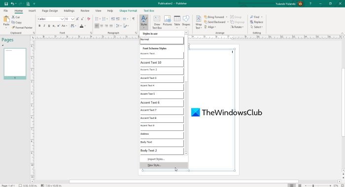Choose Import Styles from the menu
Image resolution: width=345 pixels, height=187 pixels.
[164, 159]
